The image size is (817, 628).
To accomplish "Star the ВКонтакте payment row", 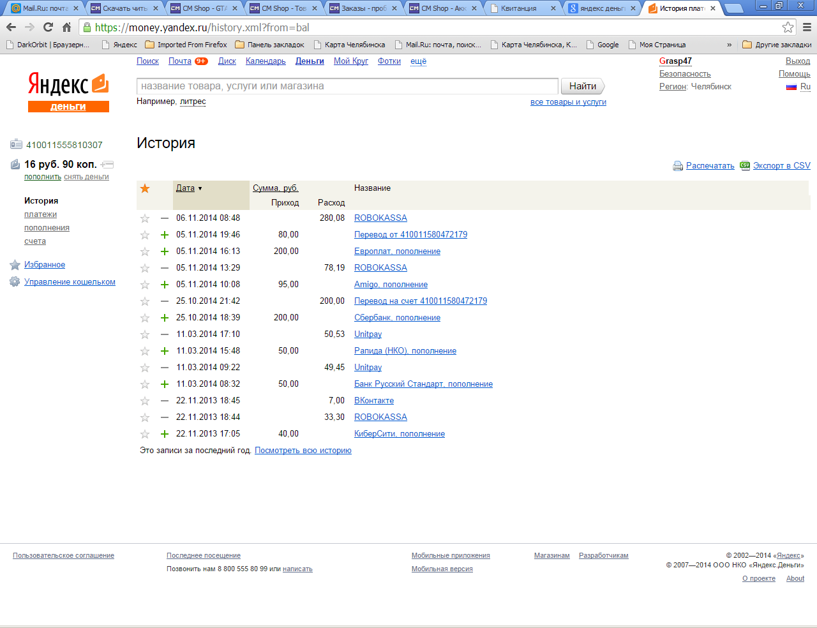I will [x=145, y=401].
